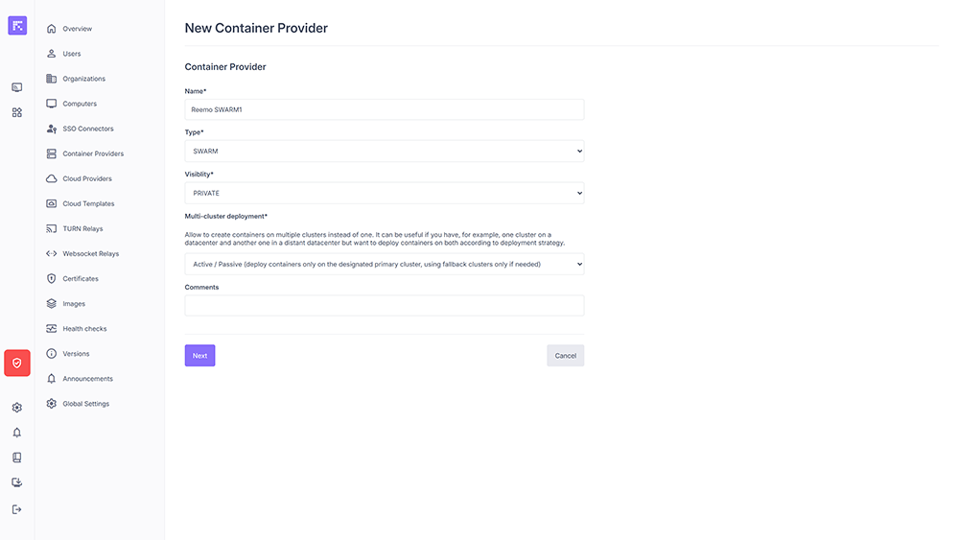This screenshot has height=540, width=959.
Task: Cancel the new container provider form
Action: coord(565,356)
